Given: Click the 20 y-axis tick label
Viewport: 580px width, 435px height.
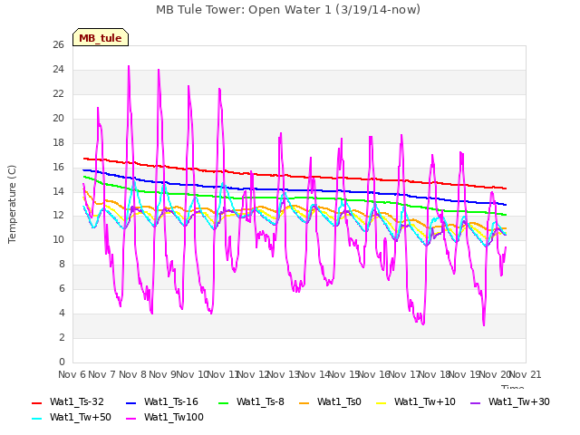Looking at the screenshot, I should (58, 119).
